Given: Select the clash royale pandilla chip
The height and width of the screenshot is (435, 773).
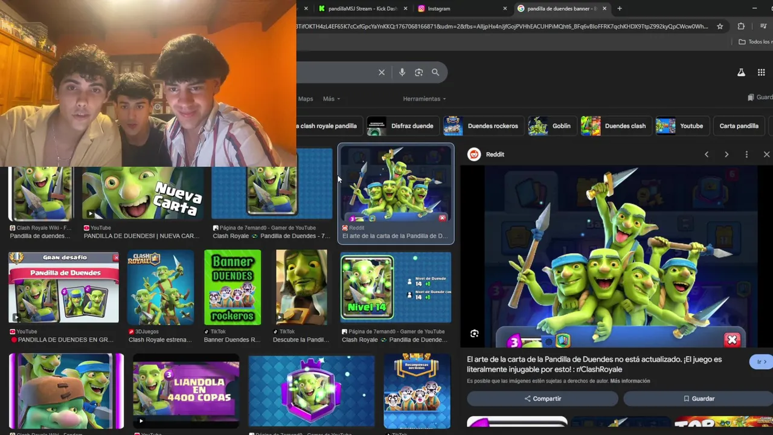Looking at the screenshot, I should click(329, 126).
